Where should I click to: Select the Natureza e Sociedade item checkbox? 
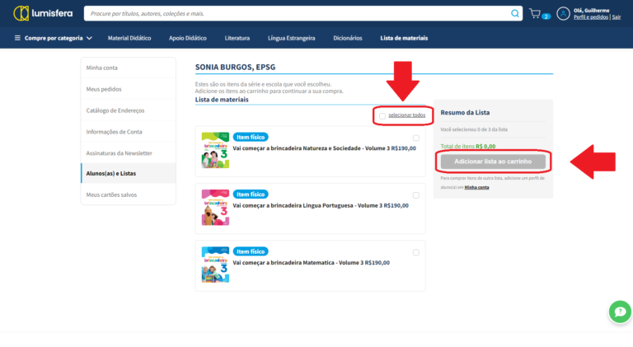pos(416,138)
